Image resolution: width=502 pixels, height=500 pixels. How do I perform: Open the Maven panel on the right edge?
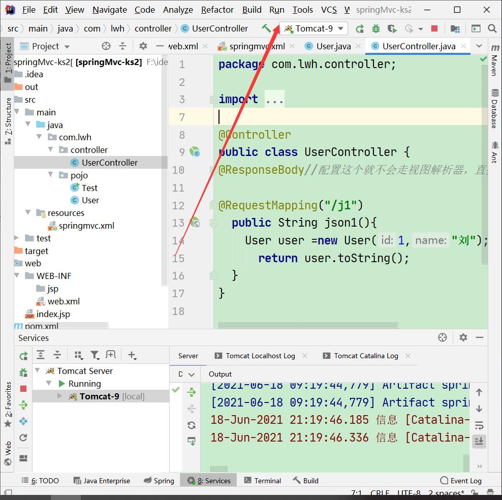(494, 65)
